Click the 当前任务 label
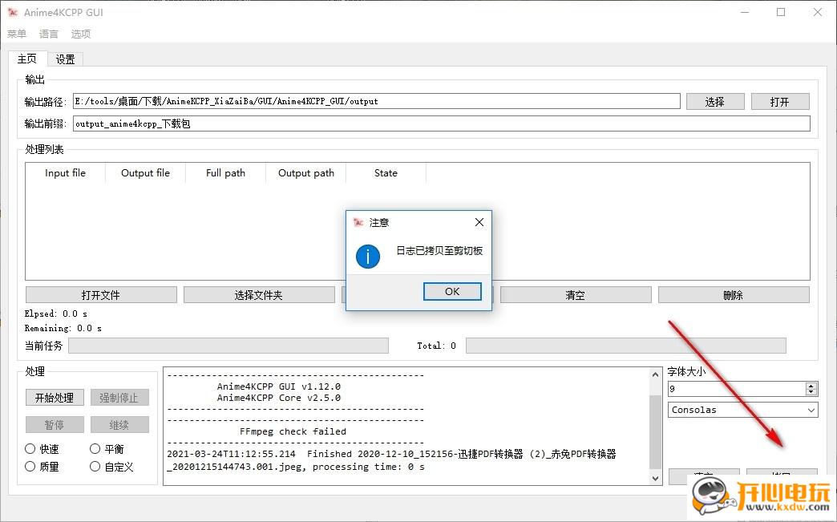The height and width of the screenshot is (522, 837). tap(44, 346)
